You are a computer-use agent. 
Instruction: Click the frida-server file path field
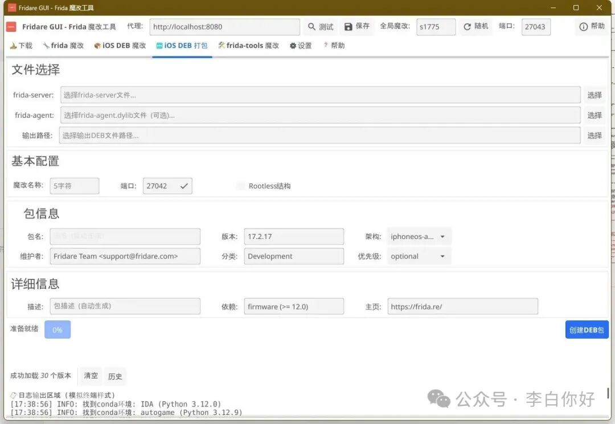click(x=321, y=95)
